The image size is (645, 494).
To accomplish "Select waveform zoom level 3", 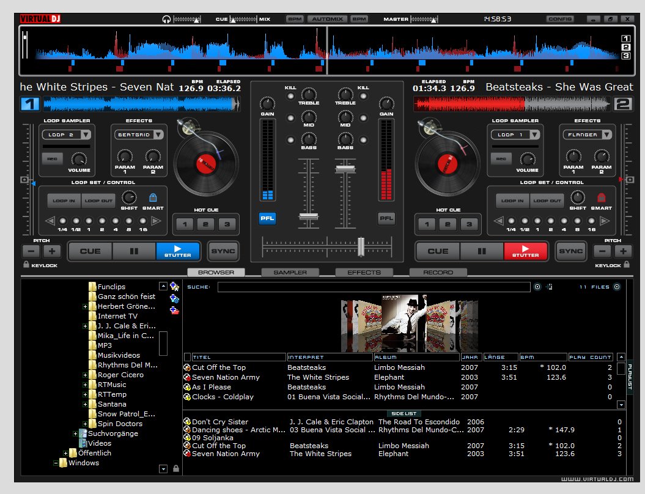I will 625,56.
